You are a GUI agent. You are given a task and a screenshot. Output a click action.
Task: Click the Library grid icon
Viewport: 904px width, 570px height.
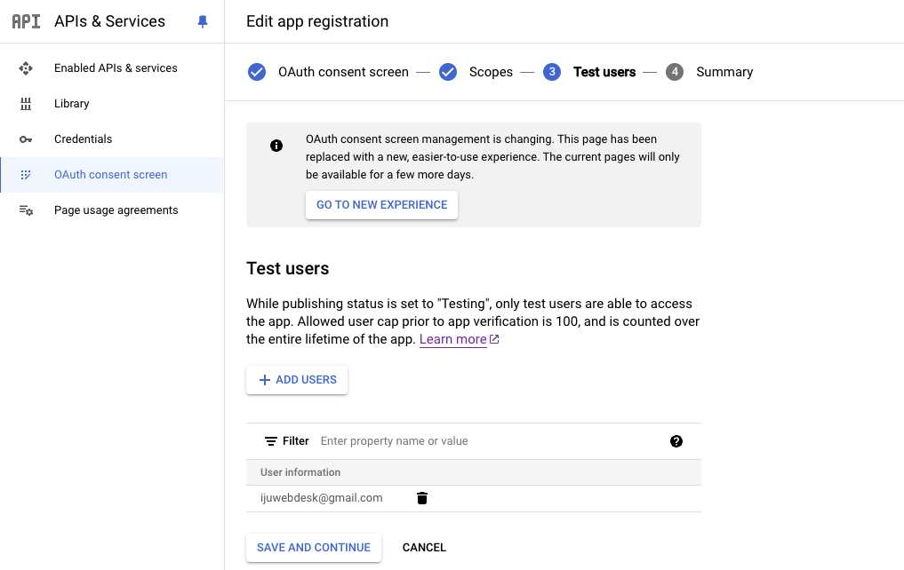coord(26,104)
